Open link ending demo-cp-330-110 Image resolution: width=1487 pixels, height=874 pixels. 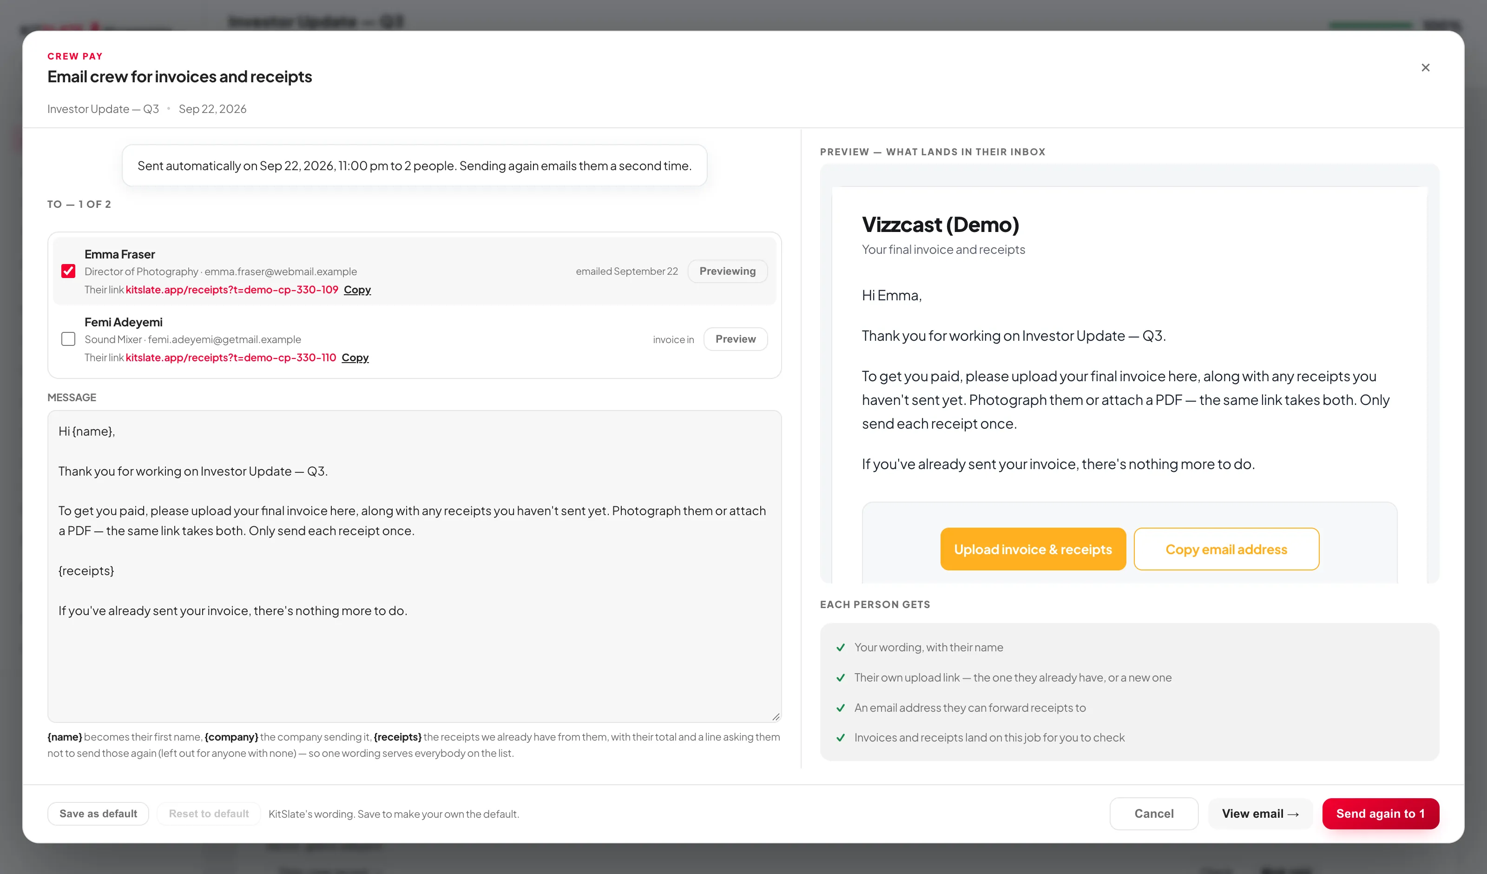[x=231, y=358]
